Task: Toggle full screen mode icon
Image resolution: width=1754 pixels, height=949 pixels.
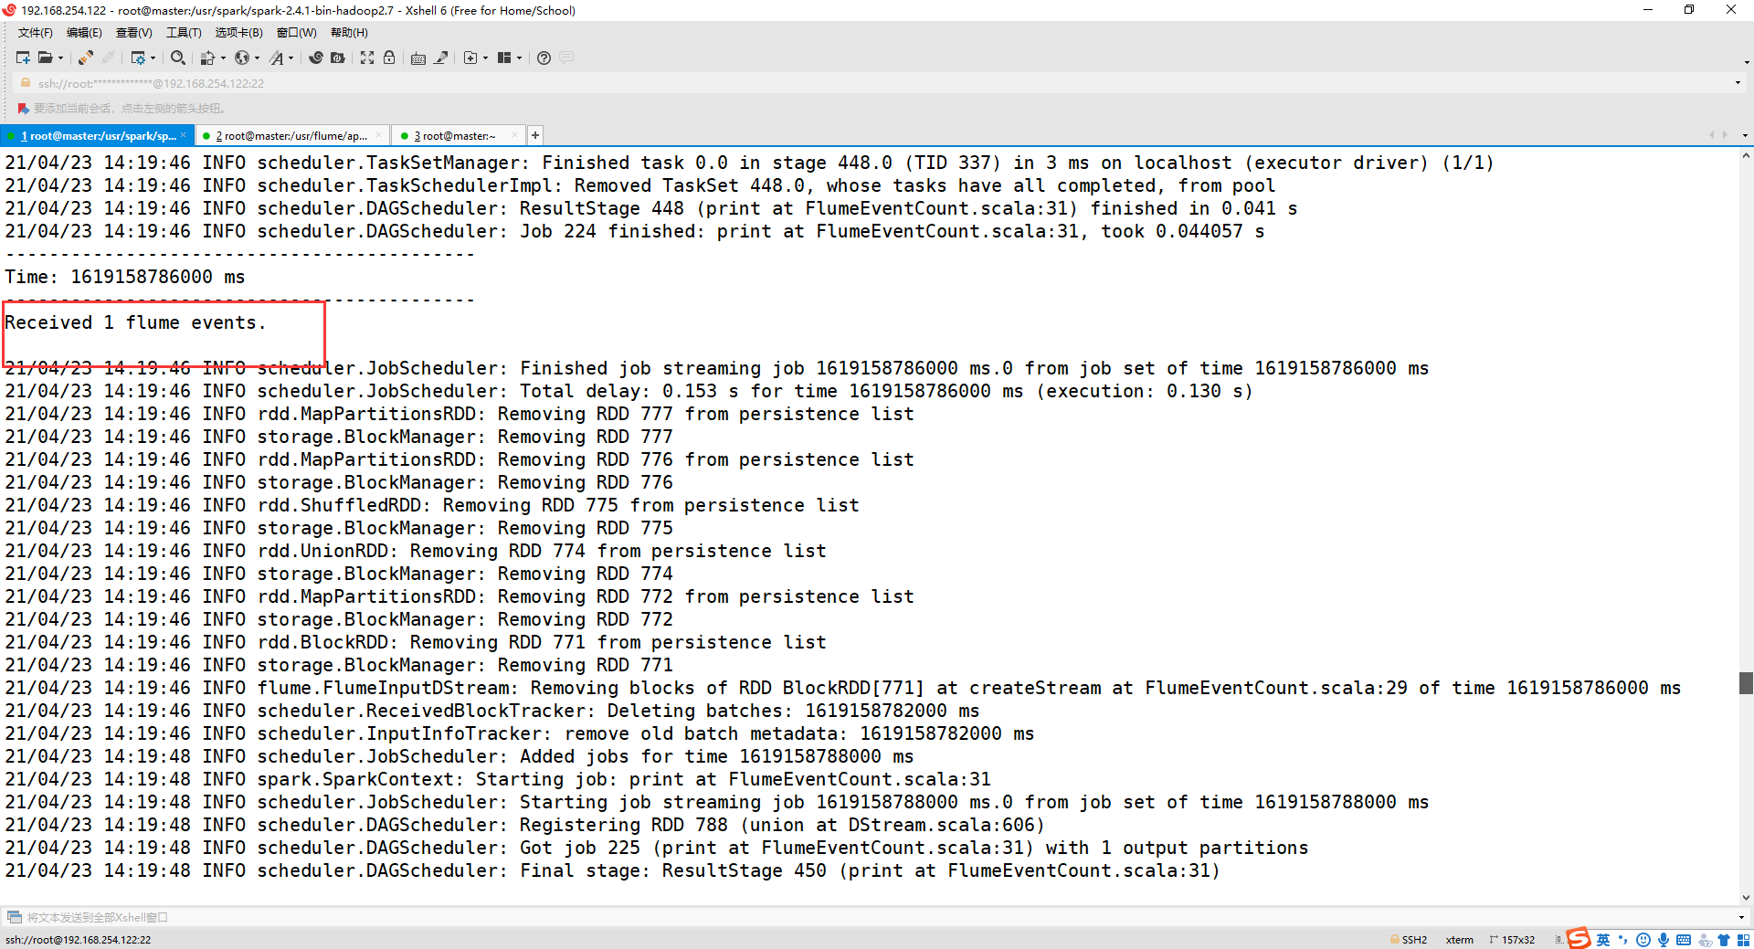Action: point(367,58)
